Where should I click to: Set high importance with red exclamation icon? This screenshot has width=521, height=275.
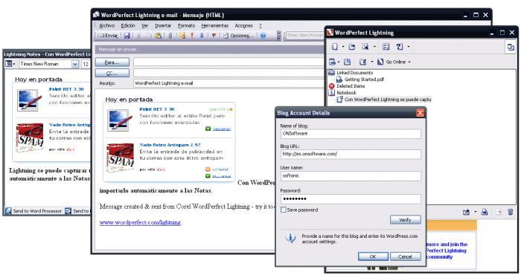point(192,36)
